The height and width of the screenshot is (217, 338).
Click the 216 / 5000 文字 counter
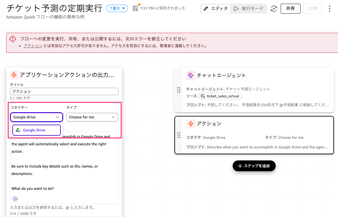[23, 214]
